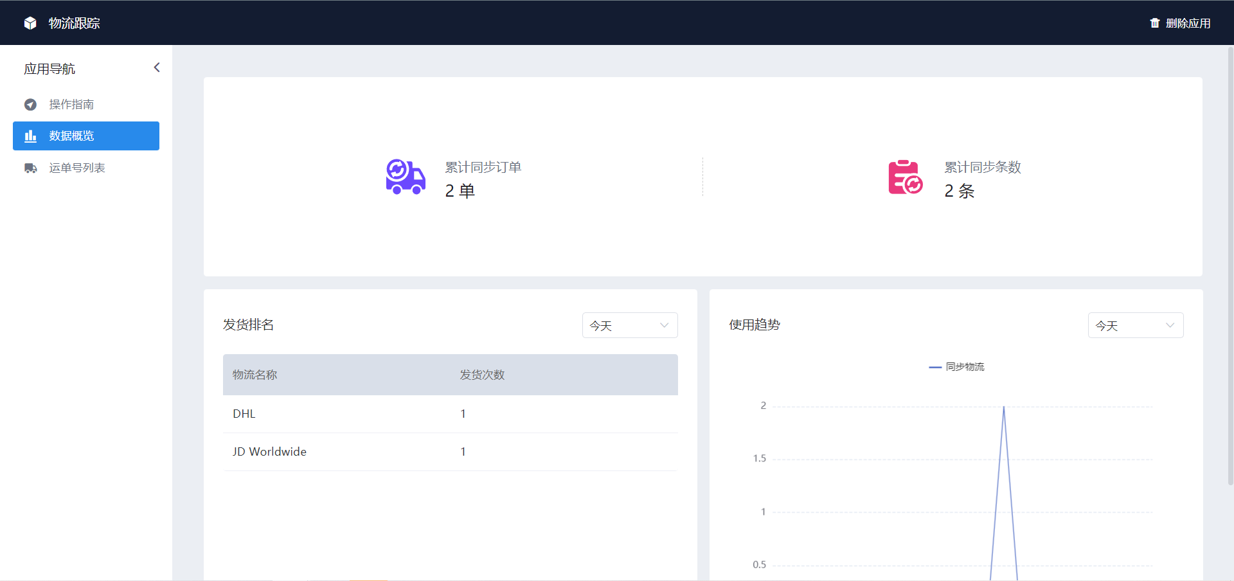Click the 累计同步条数 label
Viewport: 1234px width, 581px height.
[983, 167]
